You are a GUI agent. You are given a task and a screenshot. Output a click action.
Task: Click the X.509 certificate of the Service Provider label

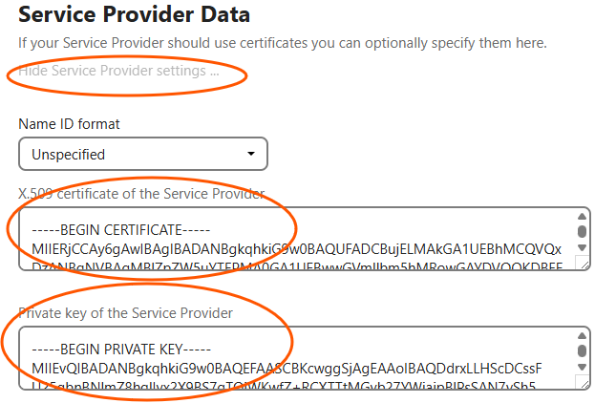141,194
